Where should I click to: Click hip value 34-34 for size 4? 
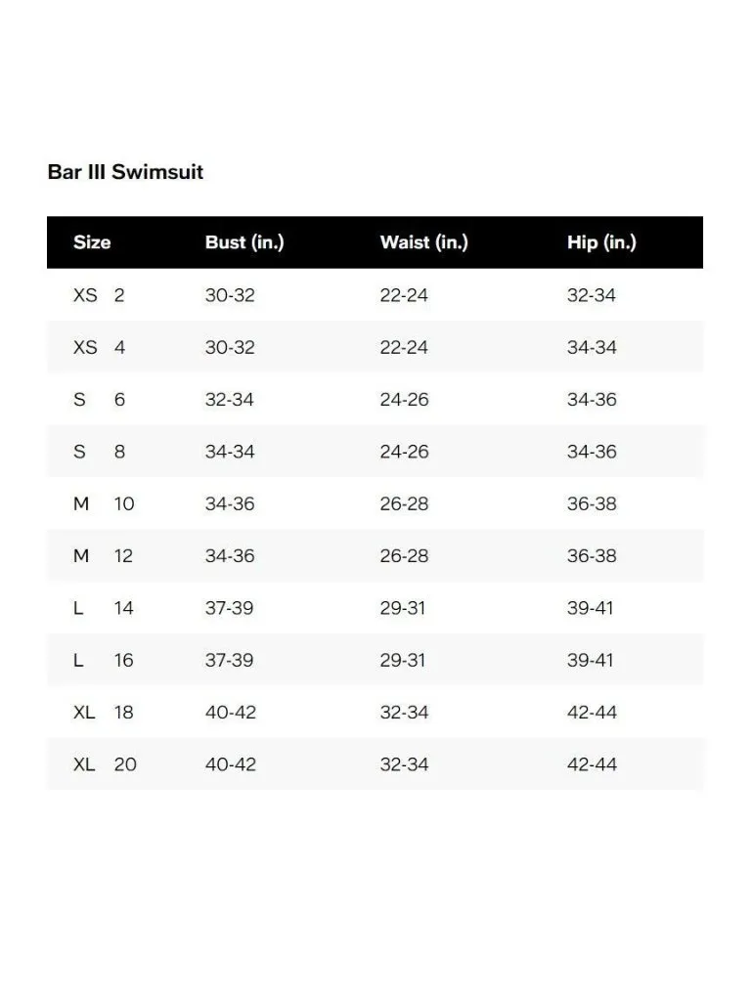pyautogui.click(x=592, y=347)
